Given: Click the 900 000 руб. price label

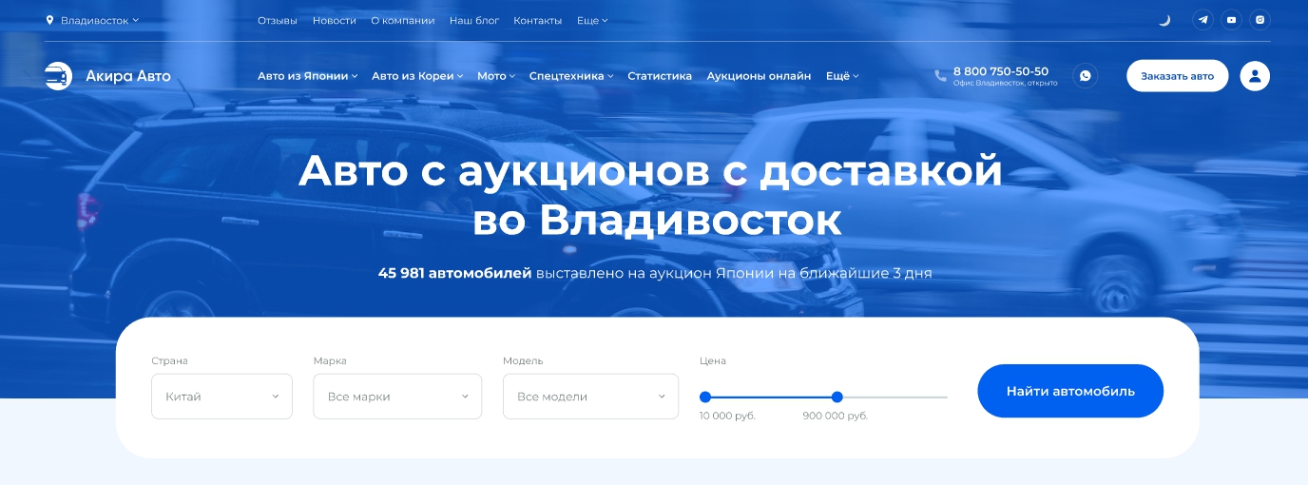Looking at the screenshot, I should 836,416.
